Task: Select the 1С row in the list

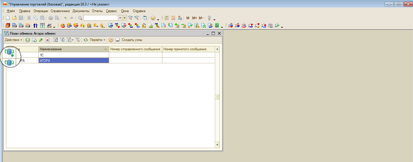Action: point(74,55)
